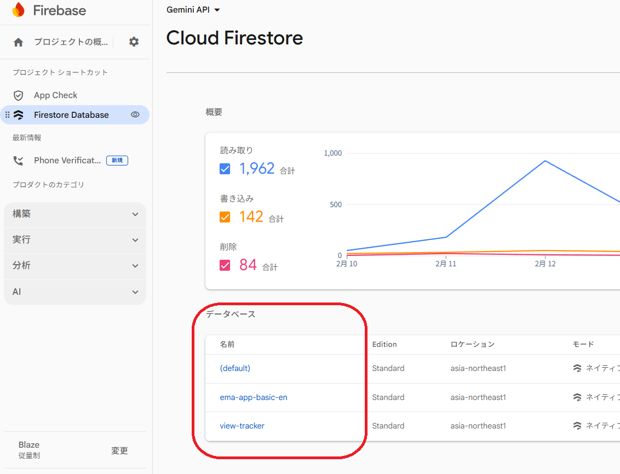
Task: Click 変更 to change the Blaze plan
Action: pyautogui.click(x=119, y=450)
